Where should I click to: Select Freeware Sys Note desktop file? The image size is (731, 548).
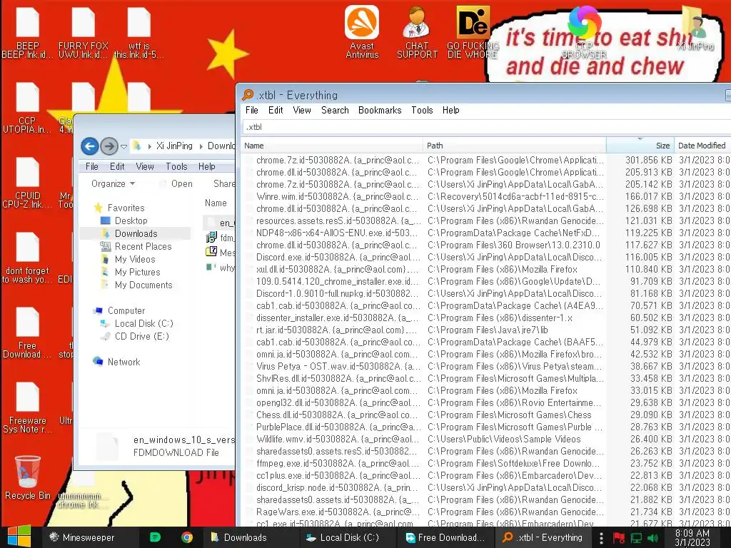28,407
